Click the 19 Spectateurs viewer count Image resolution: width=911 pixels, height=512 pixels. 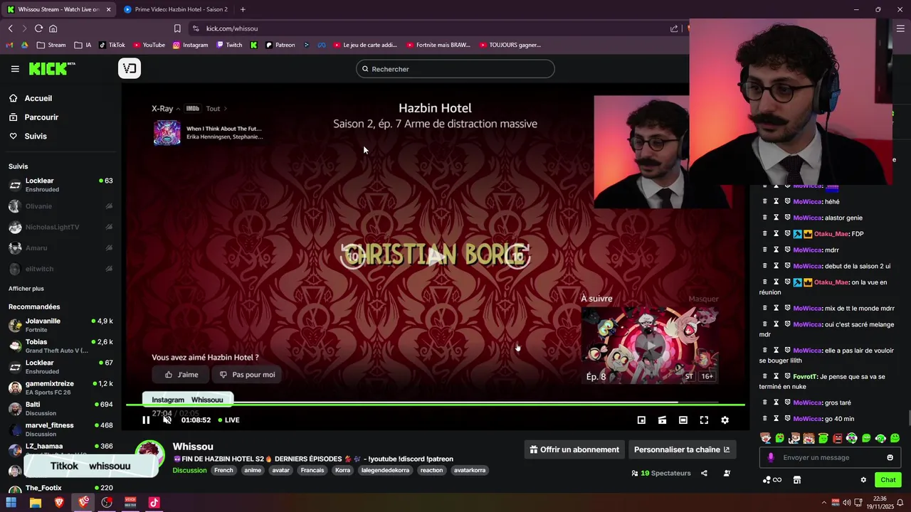pyautogui.click(x=661, y=473)
